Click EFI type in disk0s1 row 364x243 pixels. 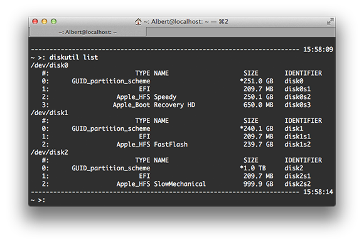pos(144,89)
